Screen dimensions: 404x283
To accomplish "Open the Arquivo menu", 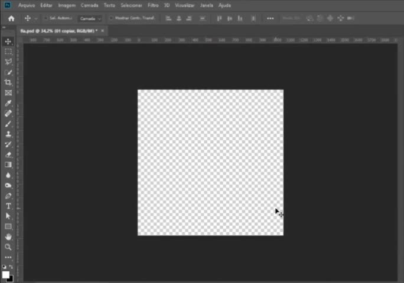I will click(27, 5).
